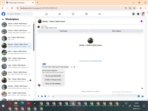
Task: Go back using the Marketplace back arrow
Action: point(3,19)
